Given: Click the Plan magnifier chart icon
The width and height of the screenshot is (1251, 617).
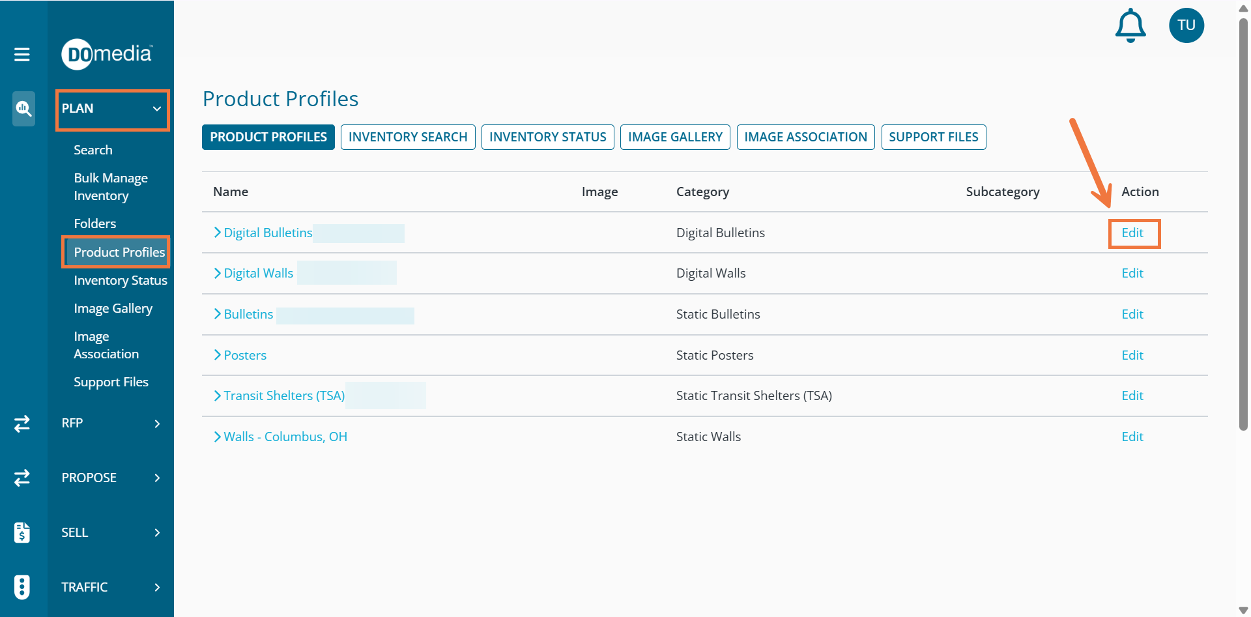Looking at the screenshot, I should tap(23, 108).
